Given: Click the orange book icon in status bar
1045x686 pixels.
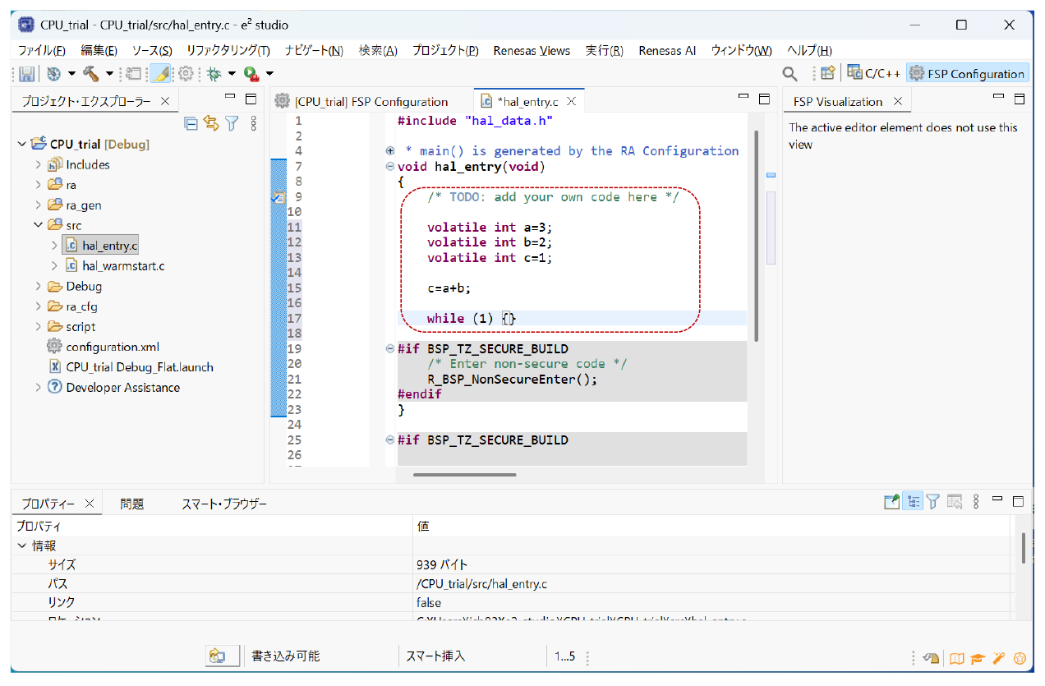Looking at the screenshot, I should tap(956, 658).
